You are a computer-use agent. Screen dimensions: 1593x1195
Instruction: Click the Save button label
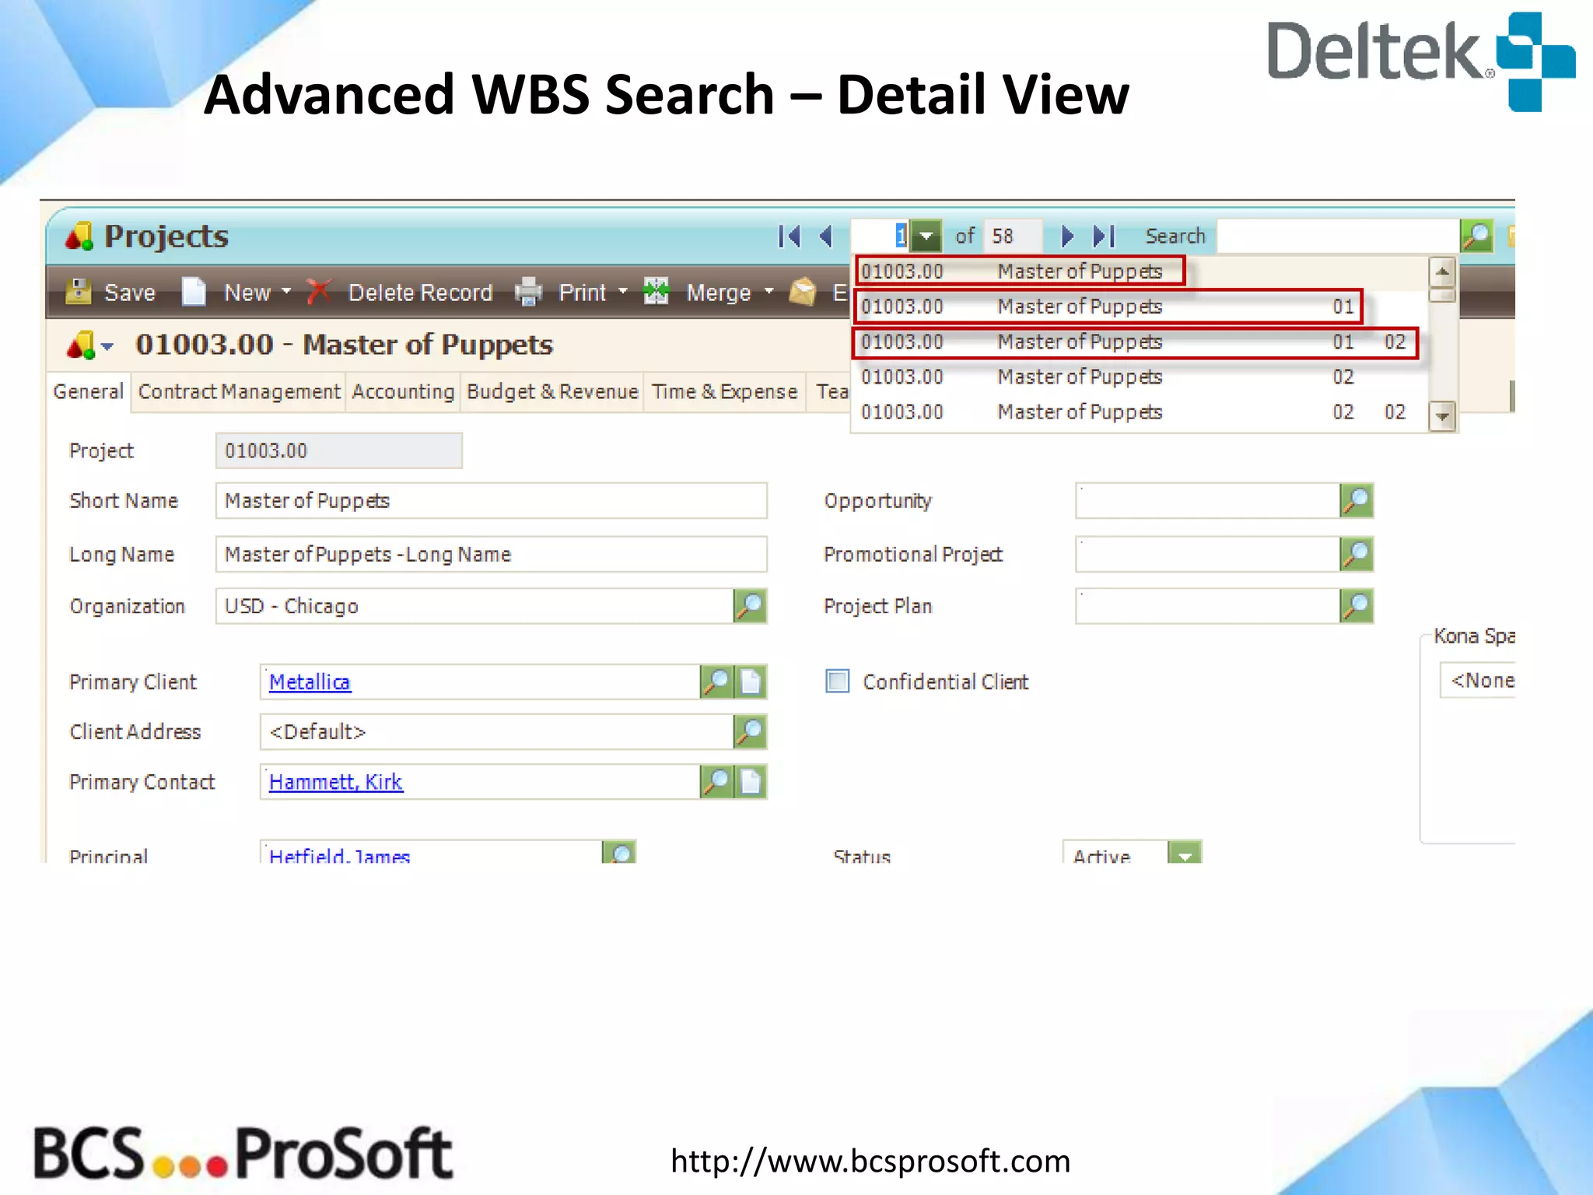130,293
